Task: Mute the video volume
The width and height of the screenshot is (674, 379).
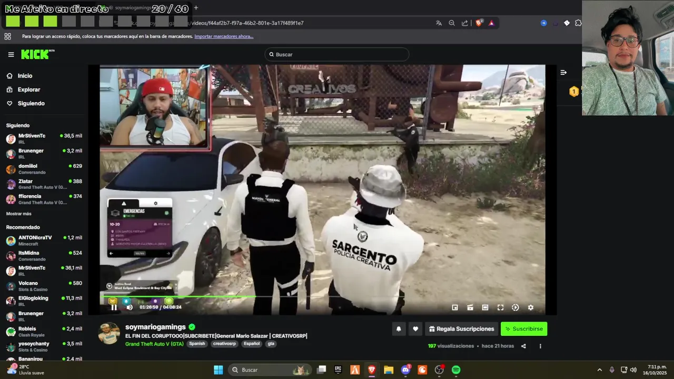Action: [130, 307]
